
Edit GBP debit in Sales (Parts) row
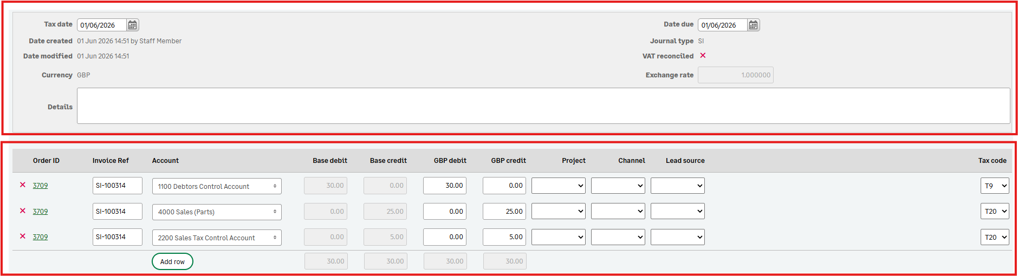click(x=445, y=212)
